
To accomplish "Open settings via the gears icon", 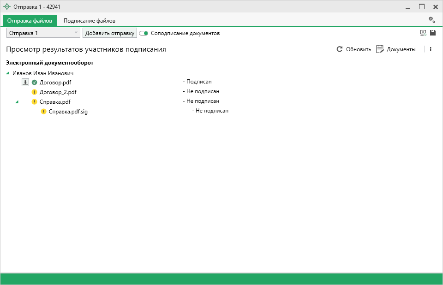I will (x=431, y=20).
